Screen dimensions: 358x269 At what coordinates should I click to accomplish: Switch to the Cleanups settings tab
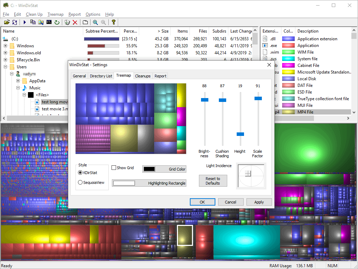143,76
